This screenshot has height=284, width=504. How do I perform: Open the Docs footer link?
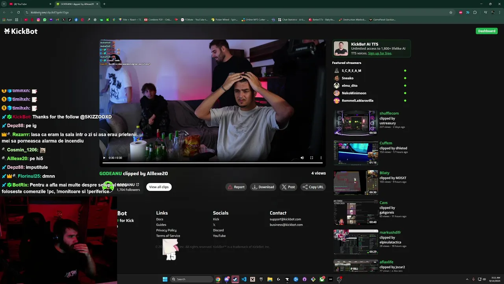[x=159, y=219]
